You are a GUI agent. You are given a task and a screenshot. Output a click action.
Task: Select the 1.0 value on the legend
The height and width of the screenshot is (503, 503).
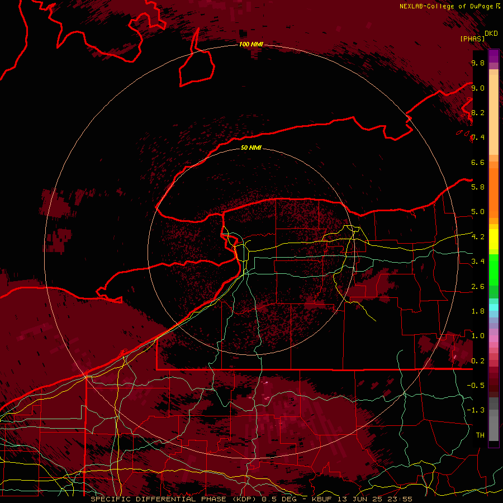point(478,335)
